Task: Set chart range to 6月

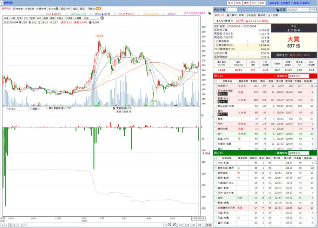Action: pyautogui.click(x=187, y=225)
